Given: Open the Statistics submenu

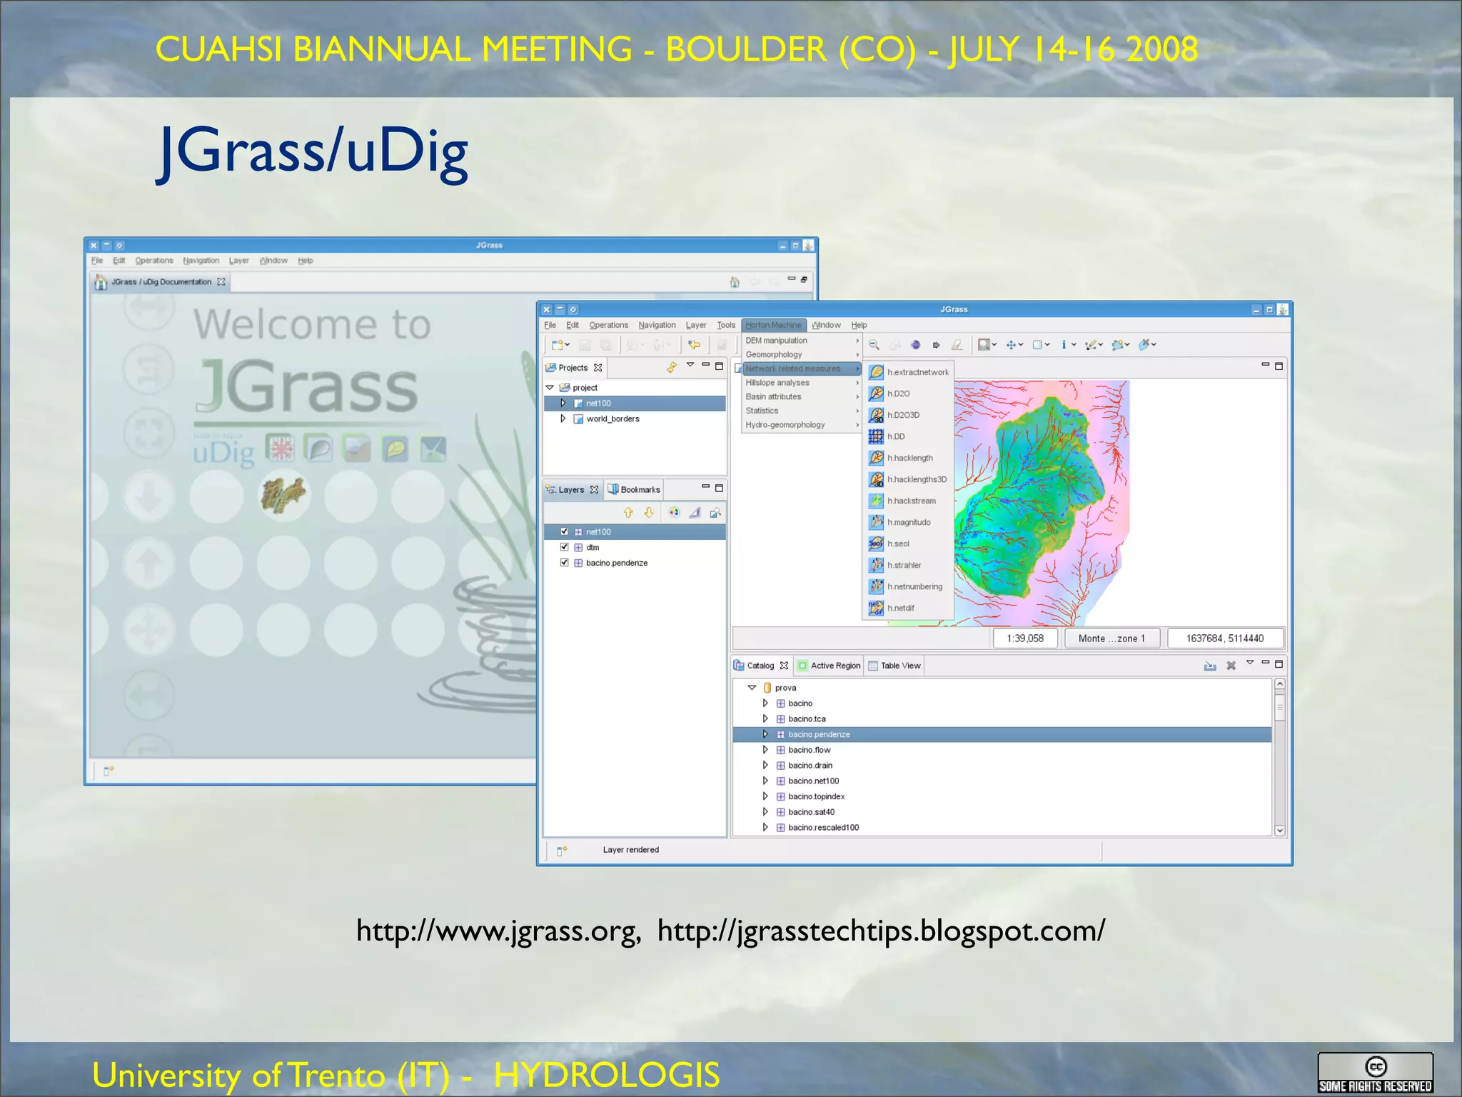Looking at the screenshot, I should pos(801,411).
